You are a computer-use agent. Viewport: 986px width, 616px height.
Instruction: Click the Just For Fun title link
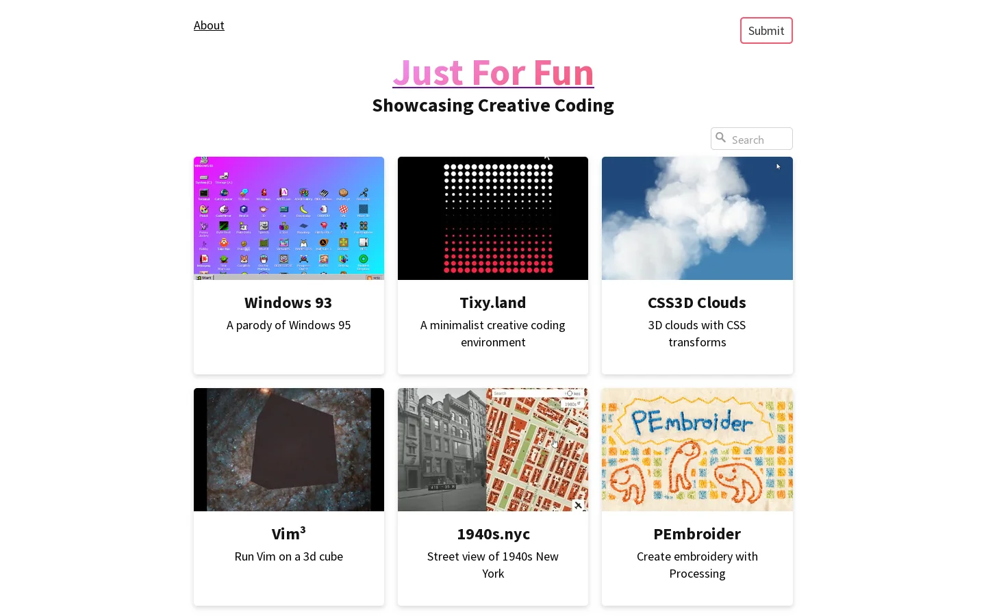[493, 72]
